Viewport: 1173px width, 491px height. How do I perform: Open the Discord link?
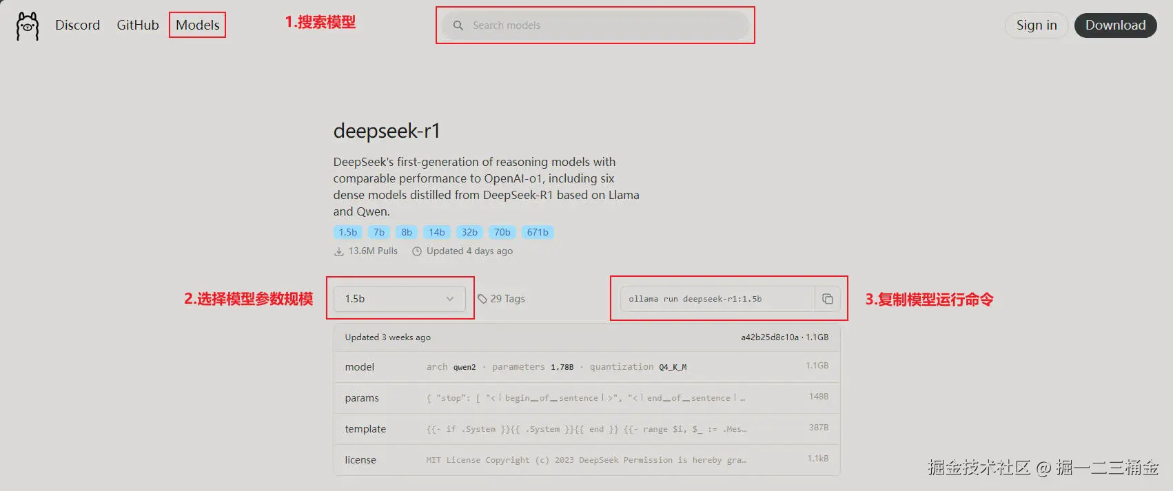[77, 25]
